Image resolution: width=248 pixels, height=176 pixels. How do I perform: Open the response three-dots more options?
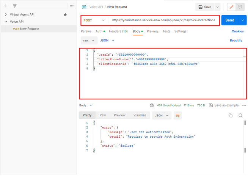[244, 105]
